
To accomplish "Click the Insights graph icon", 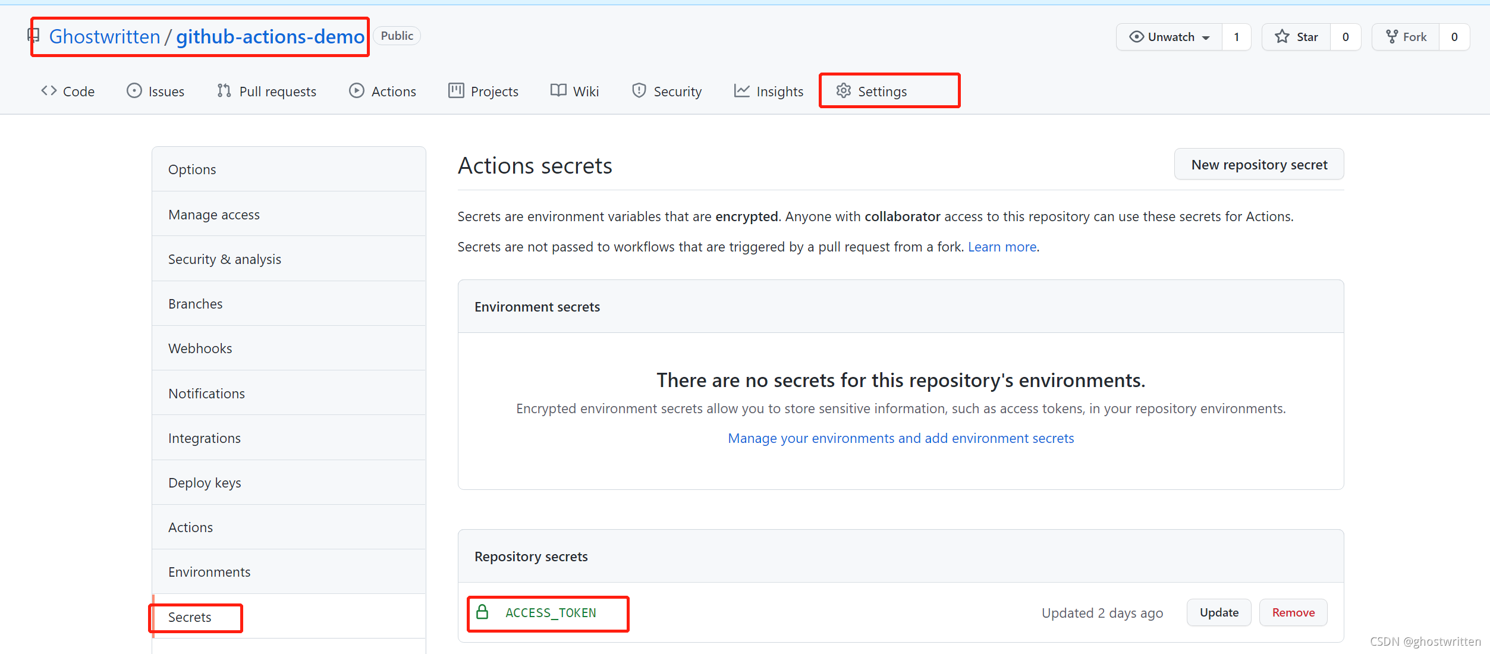I will click(742, 91).
